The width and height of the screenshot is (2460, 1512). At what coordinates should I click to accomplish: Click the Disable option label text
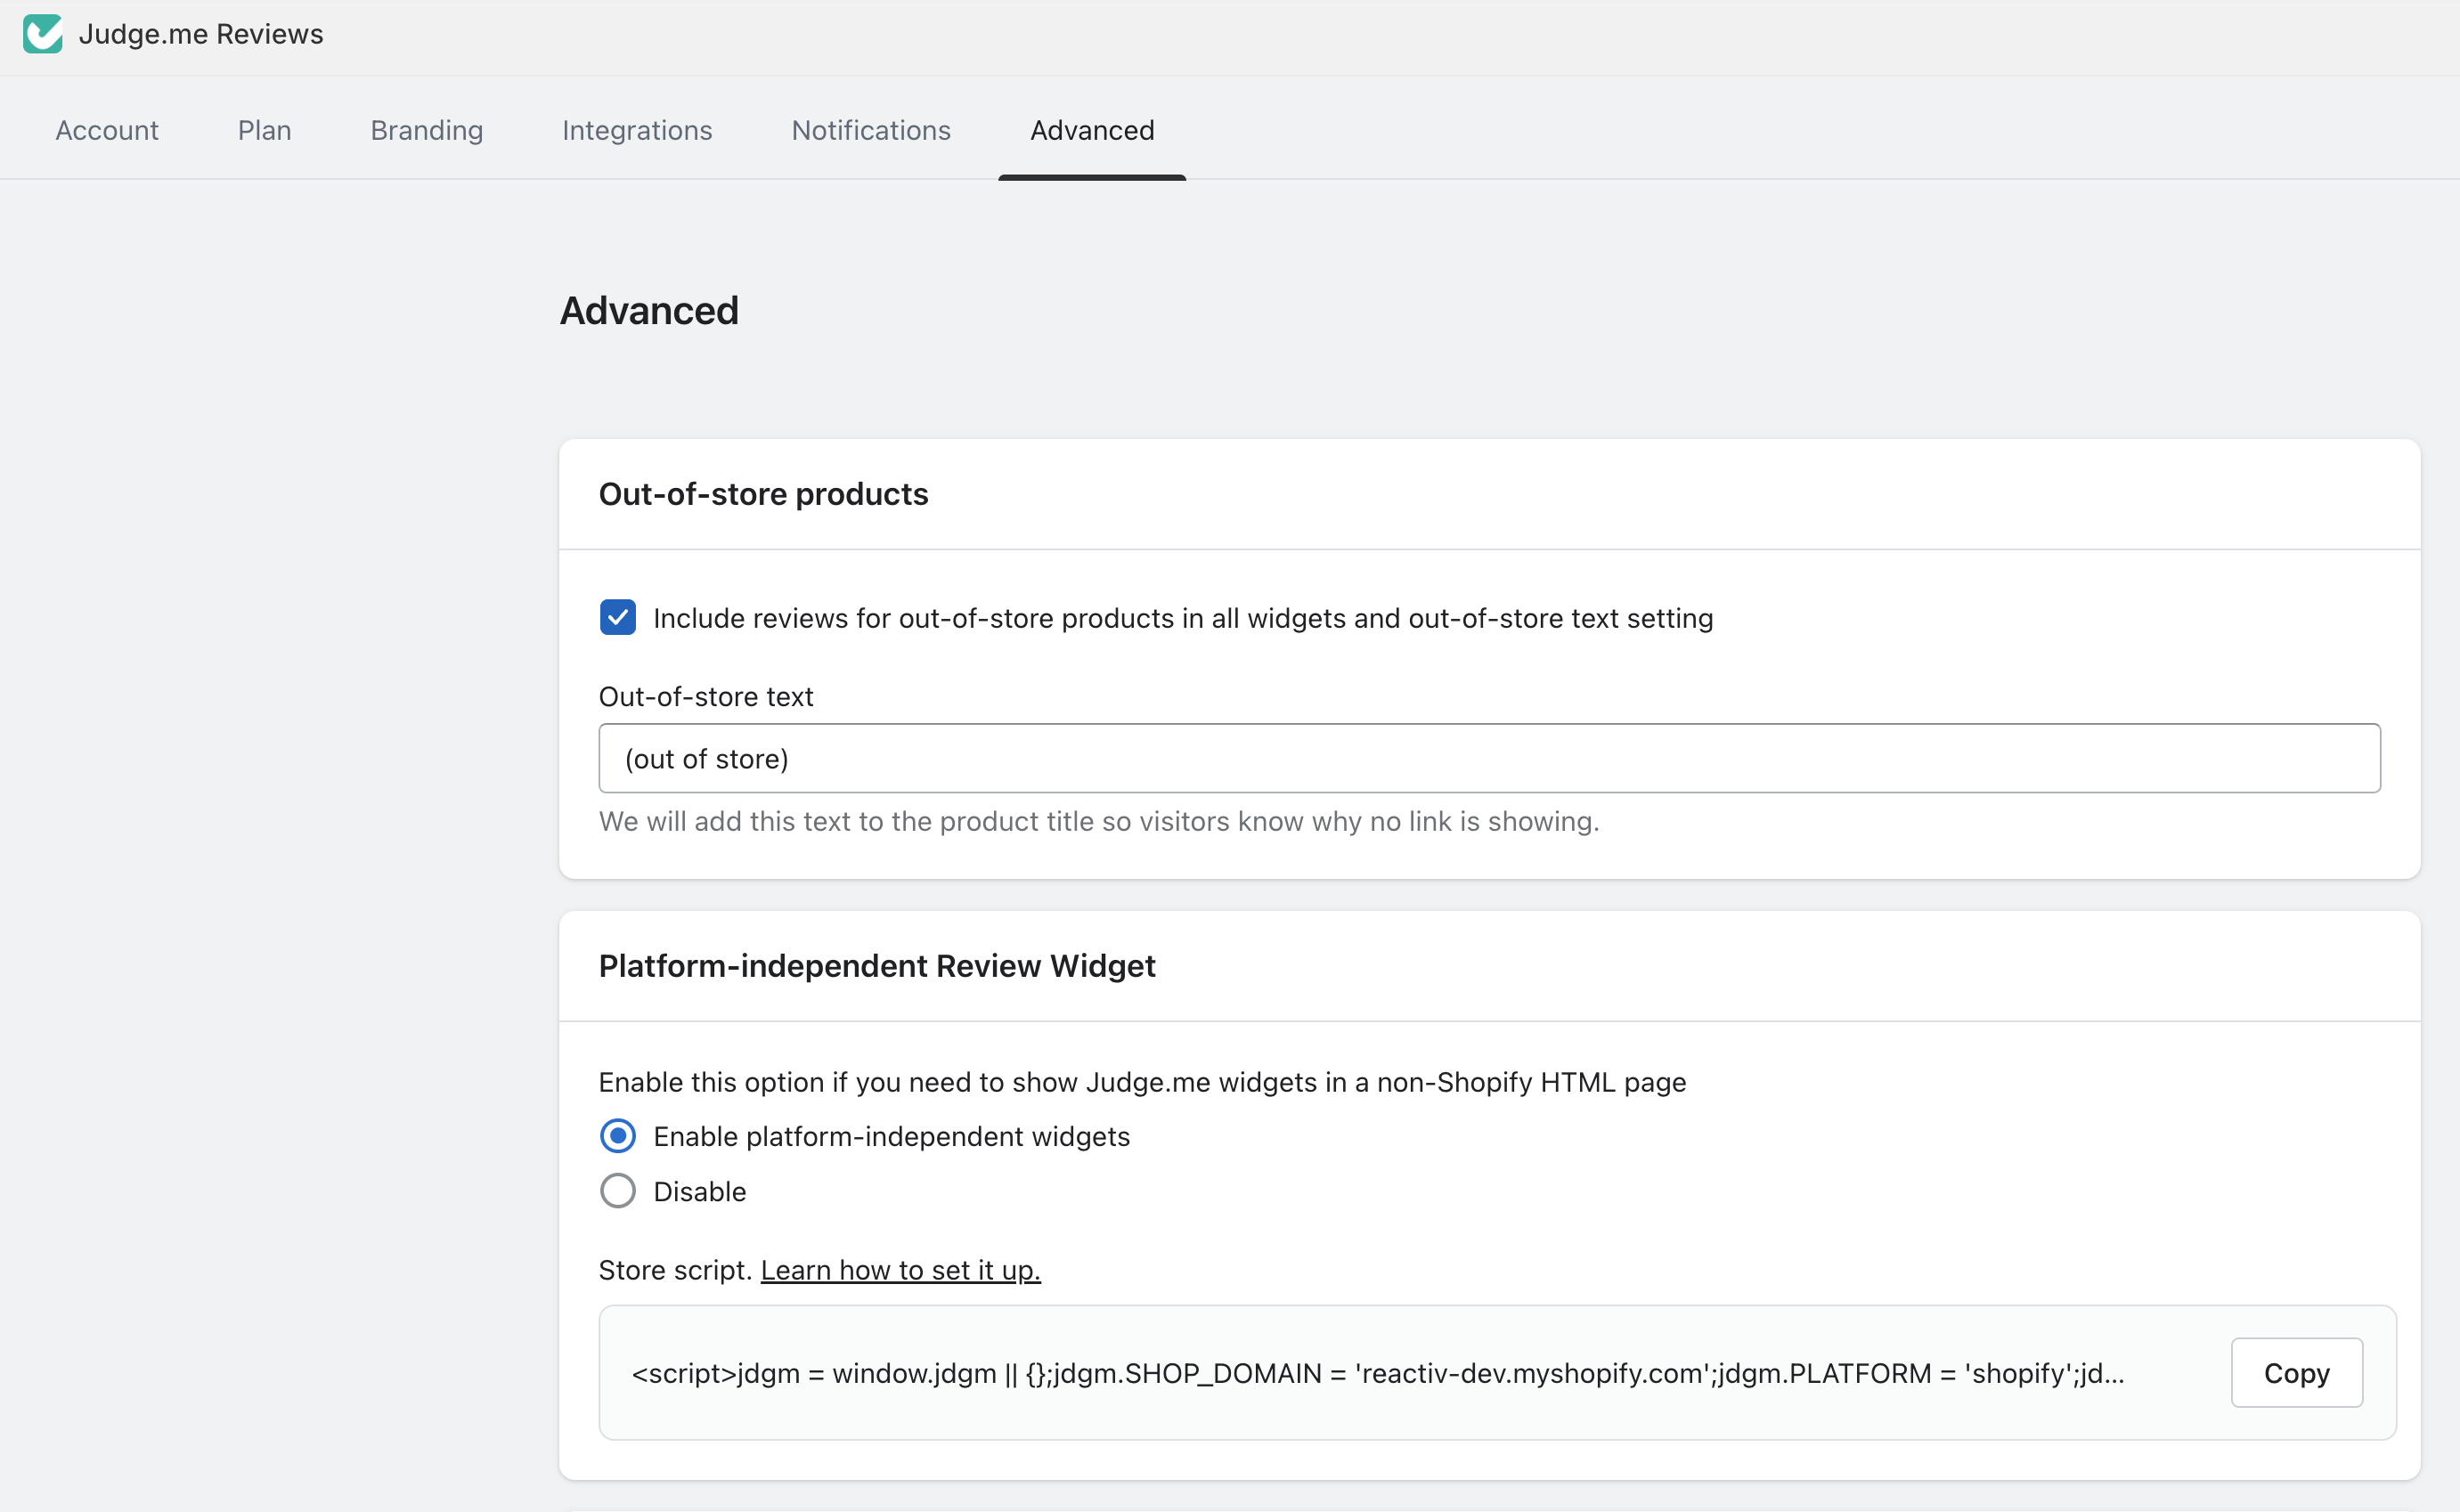point(699,1192)
